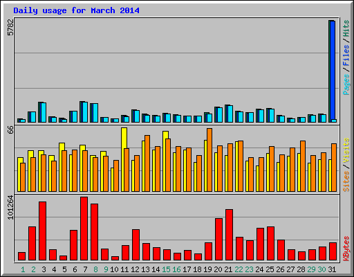Click day 5 on the x-axis

pyautogui.click(x=64, y=269)
